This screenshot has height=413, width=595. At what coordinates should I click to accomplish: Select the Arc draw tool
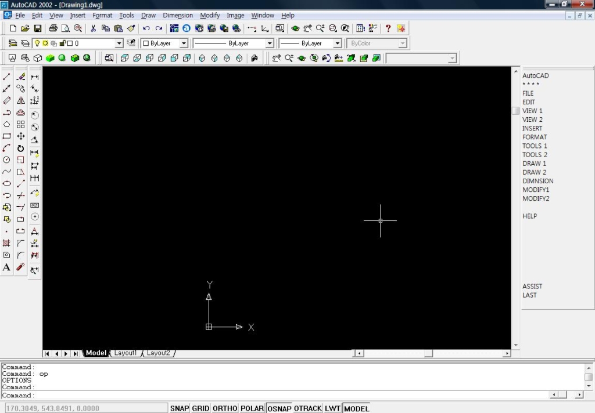click(6, 148)
